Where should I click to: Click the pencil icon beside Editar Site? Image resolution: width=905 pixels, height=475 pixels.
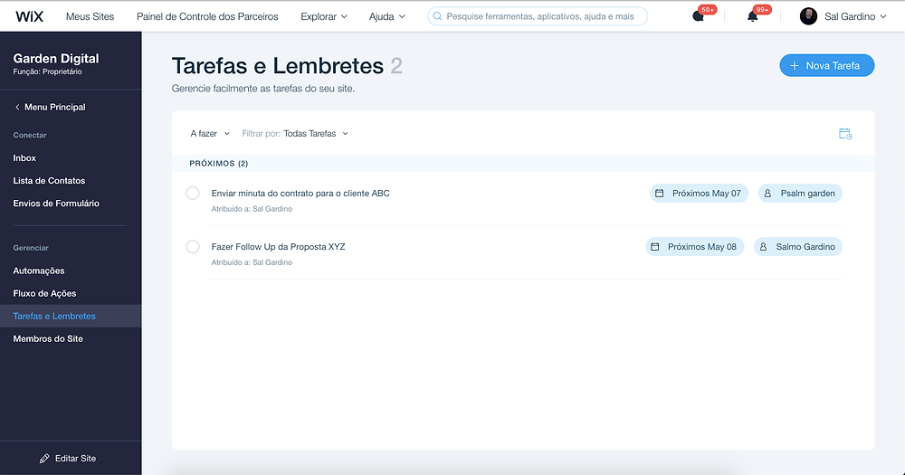pyautogui.click(x=44, y=459)
